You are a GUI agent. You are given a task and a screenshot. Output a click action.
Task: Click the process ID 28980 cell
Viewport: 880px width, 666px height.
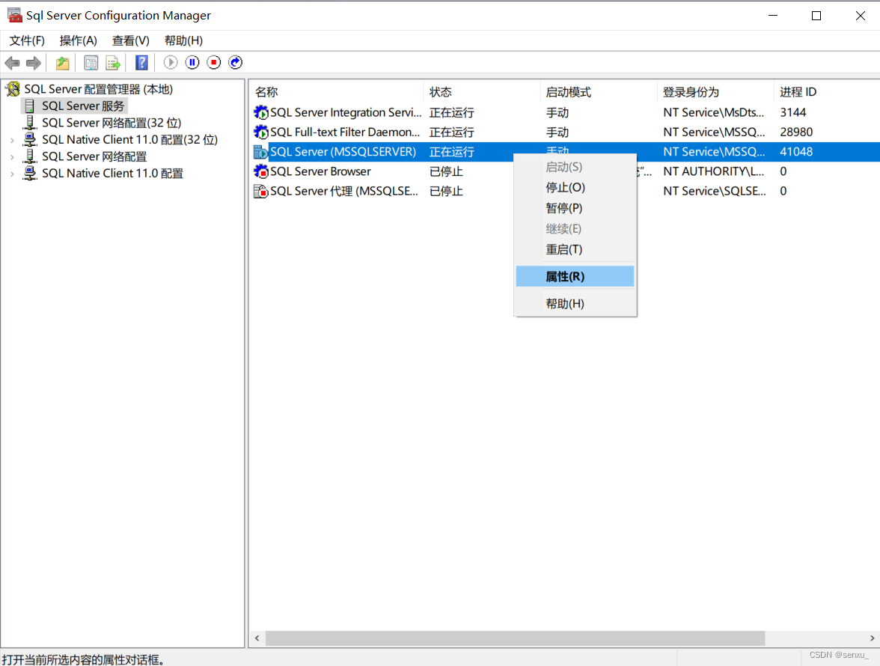click(796, 132)
